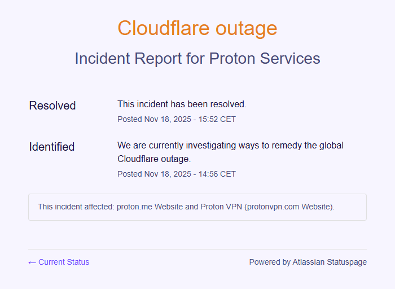Screen dimensions: 395x289
Task: Click "protonvpn.com Website" in affected components
Action: point(289,207)
